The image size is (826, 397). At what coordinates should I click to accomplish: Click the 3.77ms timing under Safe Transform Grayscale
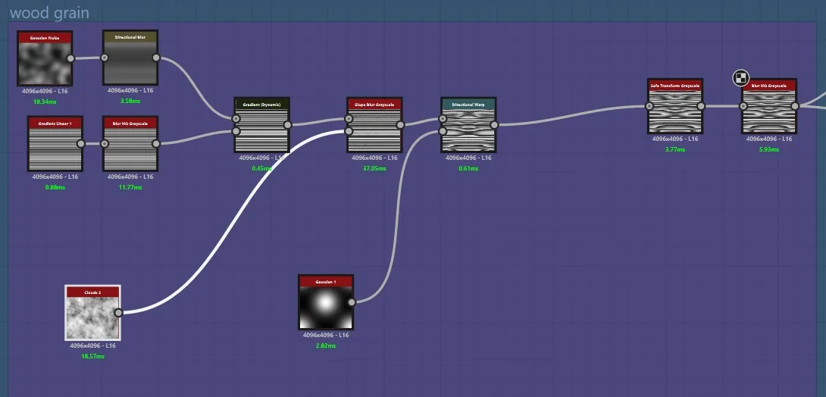[674, 149]
